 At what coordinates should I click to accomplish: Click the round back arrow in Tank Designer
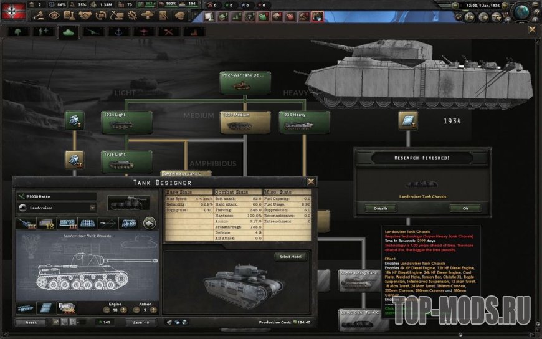point(150,222)
